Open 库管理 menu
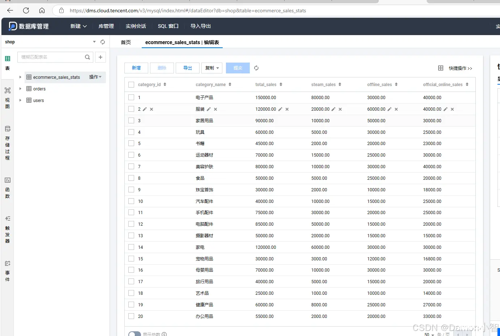 pyautogui.click(x=106, y=26)
